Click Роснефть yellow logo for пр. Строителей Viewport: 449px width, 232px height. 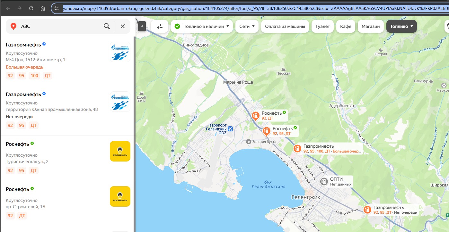[120, 196]
